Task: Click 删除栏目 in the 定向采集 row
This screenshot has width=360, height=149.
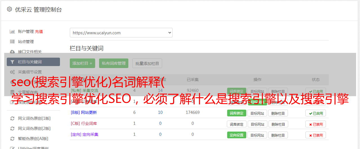Action: 278,135
